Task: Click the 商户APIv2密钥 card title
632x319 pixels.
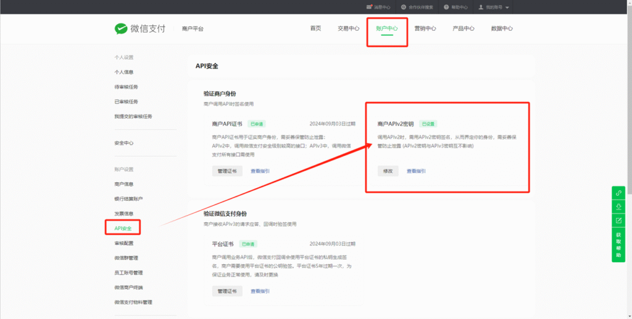Action: [x=396, y=124]
